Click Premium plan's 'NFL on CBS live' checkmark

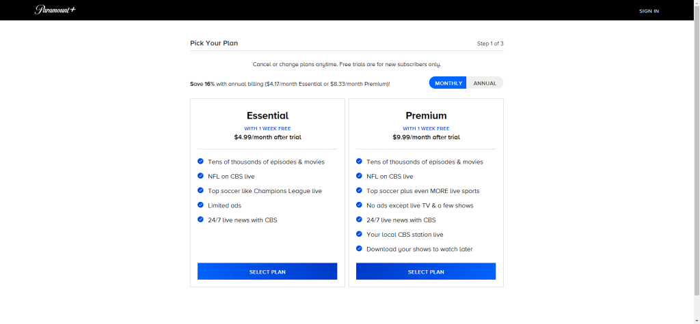[359, 176]
